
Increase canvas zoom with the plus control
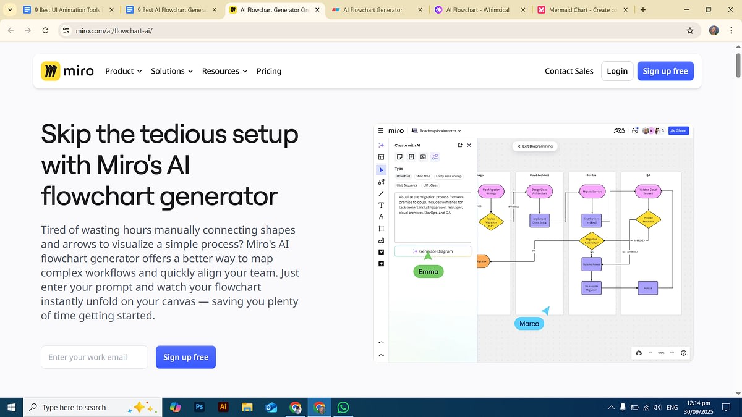point(671,353)
